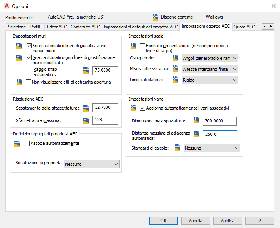
Task: Open the Limiti calcolatore dropdown showing Rigido
Action: coord(210,80)
